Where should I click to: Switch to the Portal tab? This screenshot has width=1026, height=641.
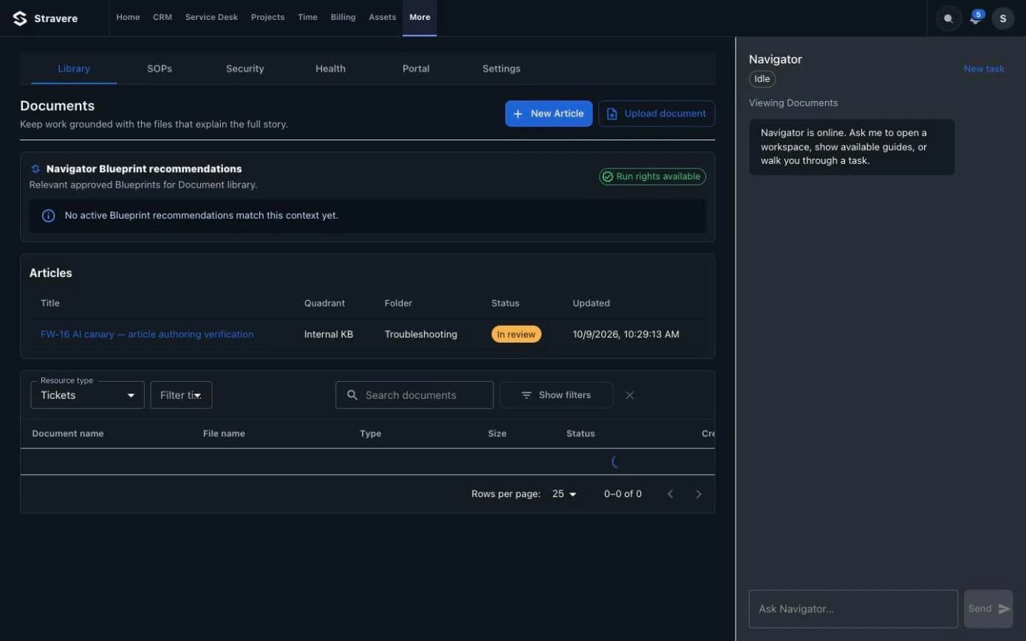[416, 69]
